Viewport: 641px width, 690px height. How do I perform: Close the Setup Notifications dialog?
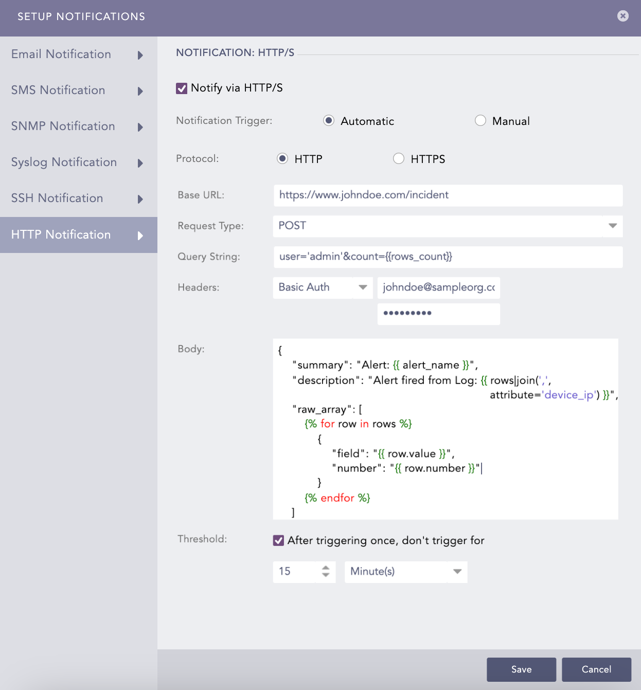point(622,16)
